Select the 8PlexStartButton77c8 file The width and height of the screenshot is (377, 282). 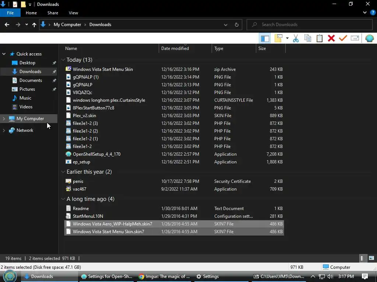(x=174, y=108)
